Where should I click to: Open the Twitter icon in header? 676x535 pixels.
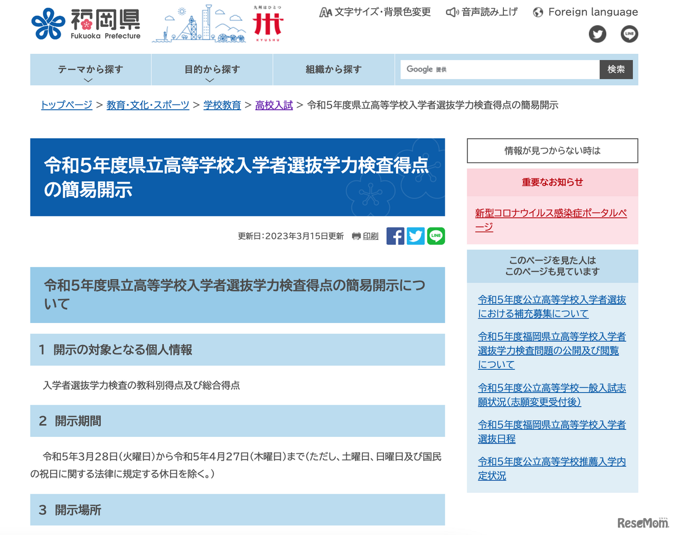597,34
